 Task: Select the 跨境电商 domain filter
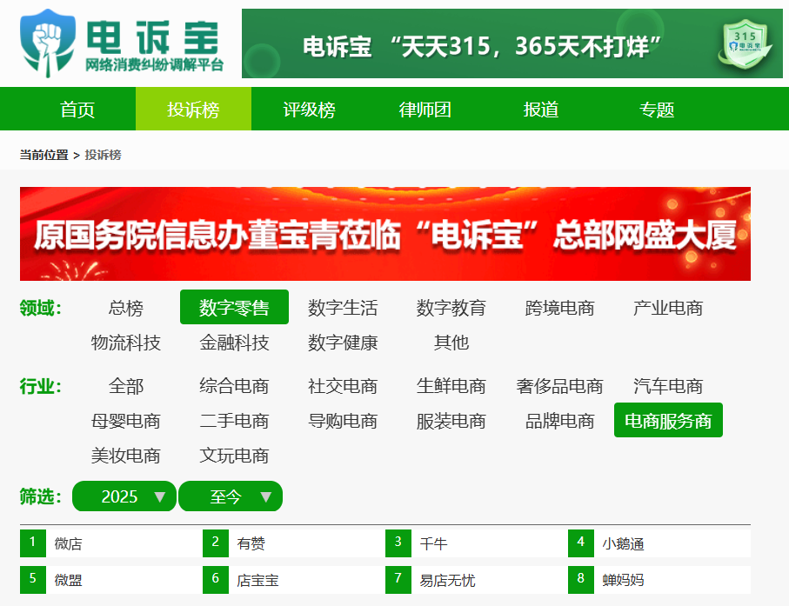point(559,307)
